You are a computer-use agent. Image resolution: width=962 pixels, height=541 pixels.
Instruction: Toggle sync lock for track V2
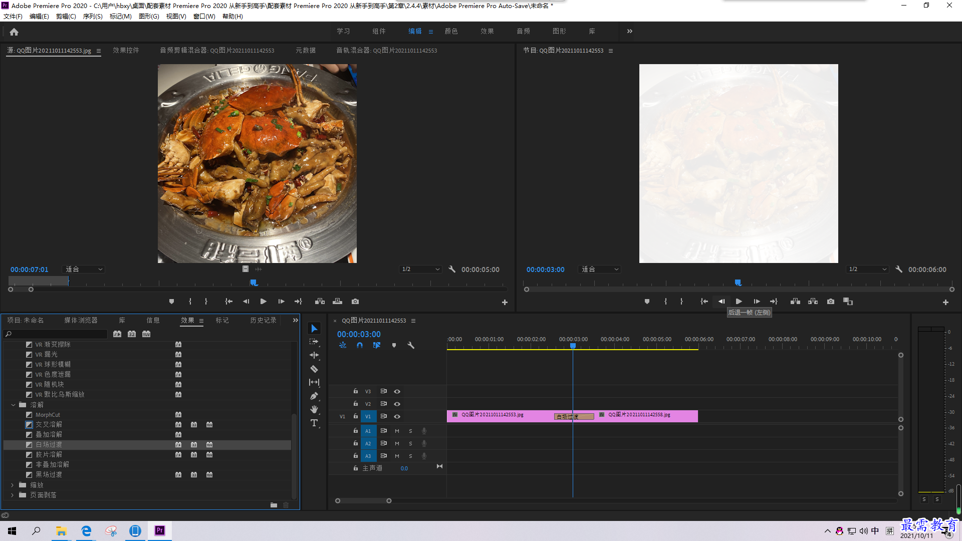click(x=383, y=404)
